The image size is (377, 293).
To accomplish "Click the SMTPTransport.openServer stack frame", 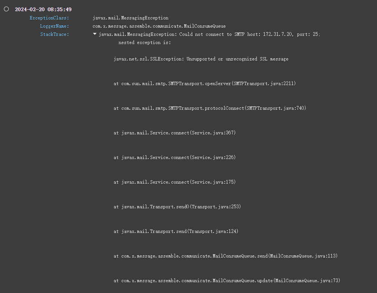I will click(x=205, y=84).
